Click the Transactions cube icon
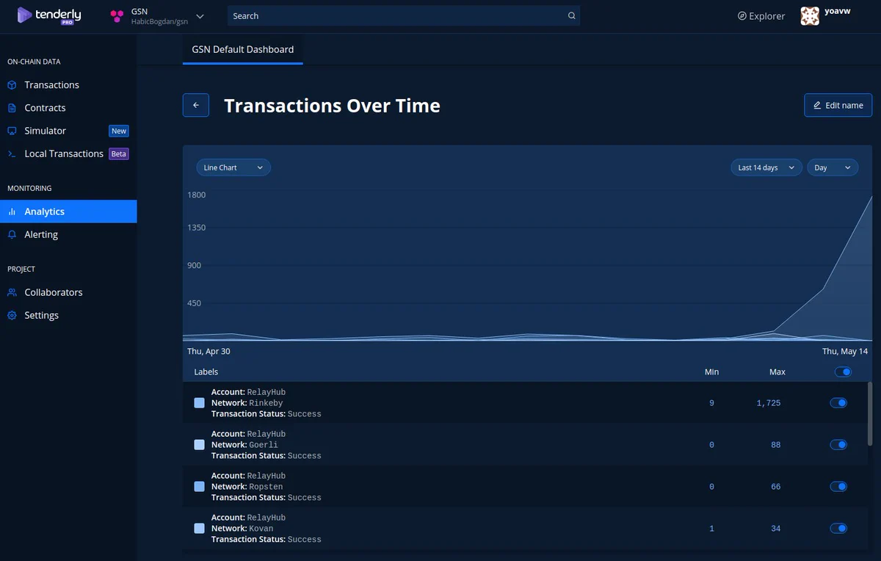881x561 pixels. pos(12,85)
